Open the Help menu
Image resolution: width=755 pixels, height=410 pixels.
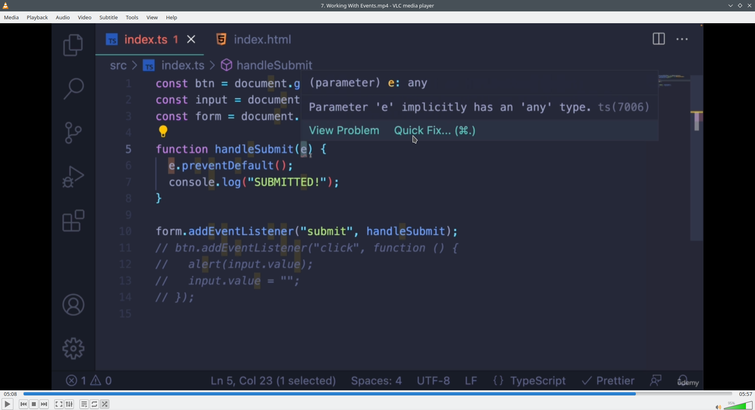tap(172, 18)
